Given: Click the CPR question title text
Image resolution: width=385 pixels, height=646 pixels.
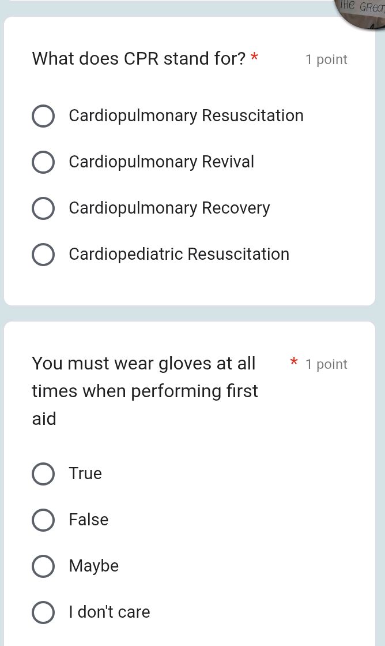Looking at the screenshot, I should 138,58.
